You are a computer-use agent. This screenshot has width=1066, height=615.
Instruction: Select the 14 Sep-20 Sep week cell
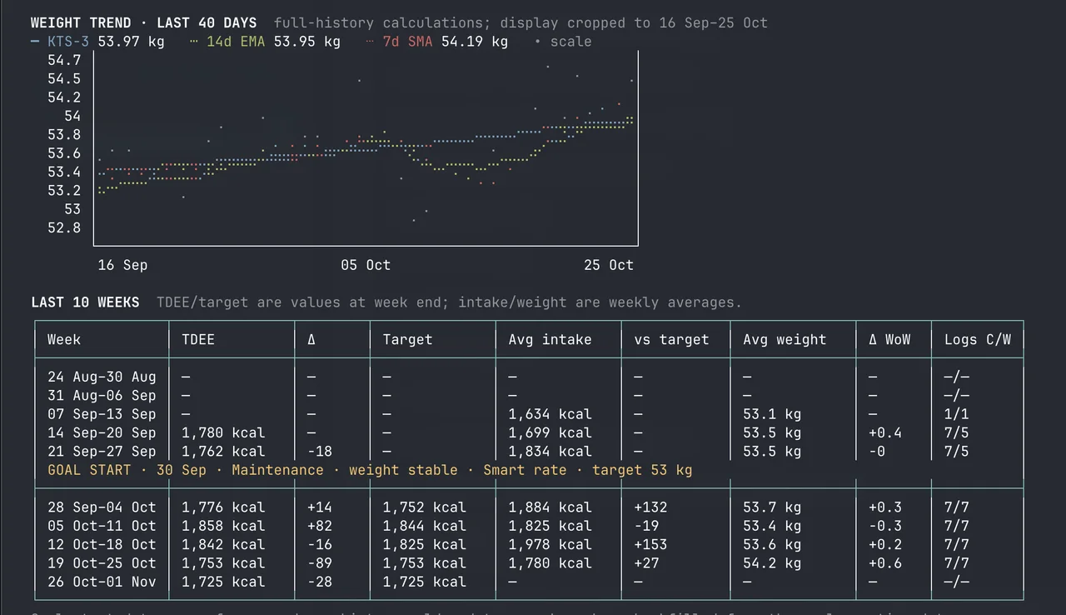(102, 432)
